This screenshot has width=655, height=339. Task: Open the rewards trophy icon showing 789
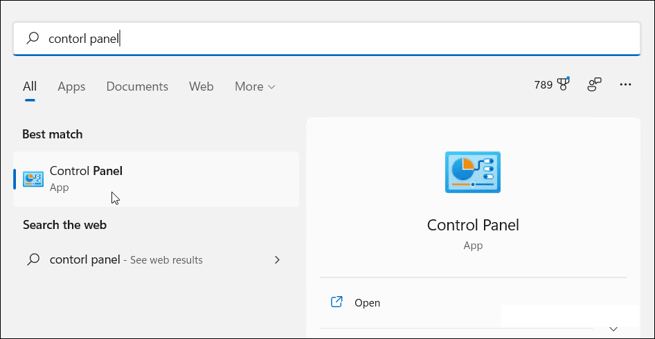[562, 85]
